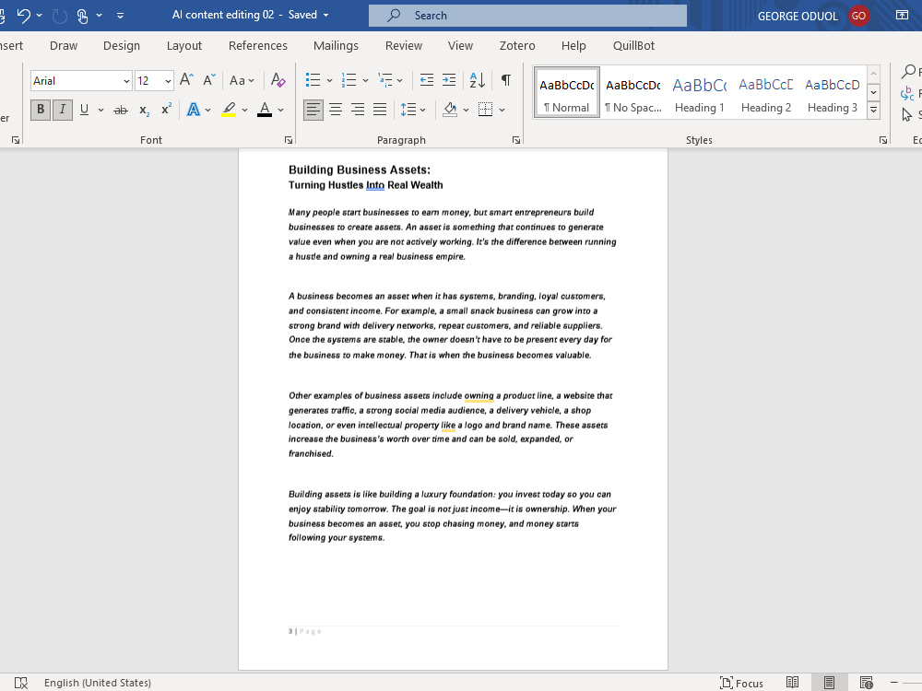Apply the No Spacing style
The image size is (922, 691).
point(633,93)
